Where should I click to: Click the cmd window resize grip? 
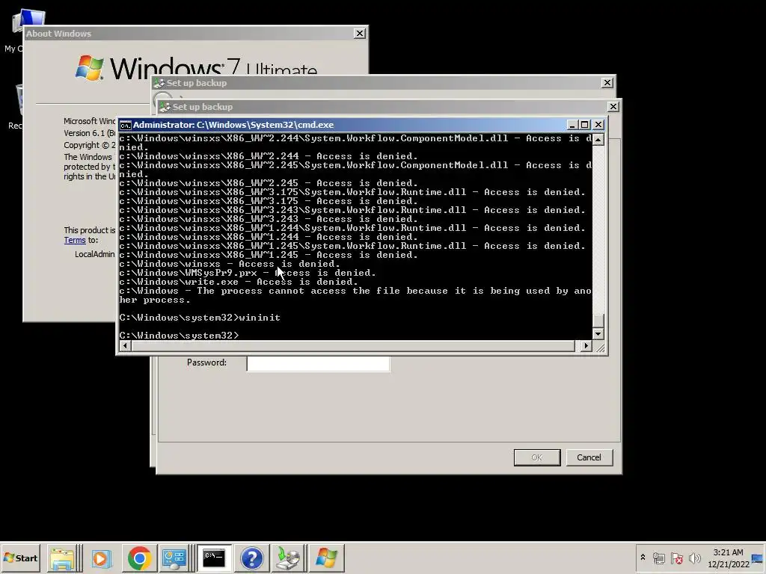point(600,347)
